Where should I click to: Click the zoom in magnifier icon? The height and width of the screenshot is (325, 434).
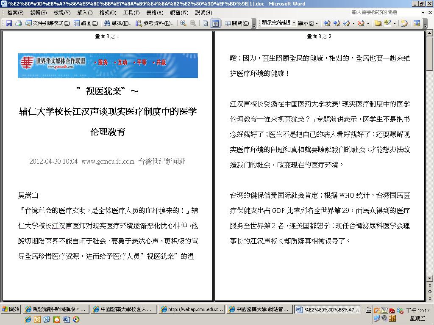point(183,23)
